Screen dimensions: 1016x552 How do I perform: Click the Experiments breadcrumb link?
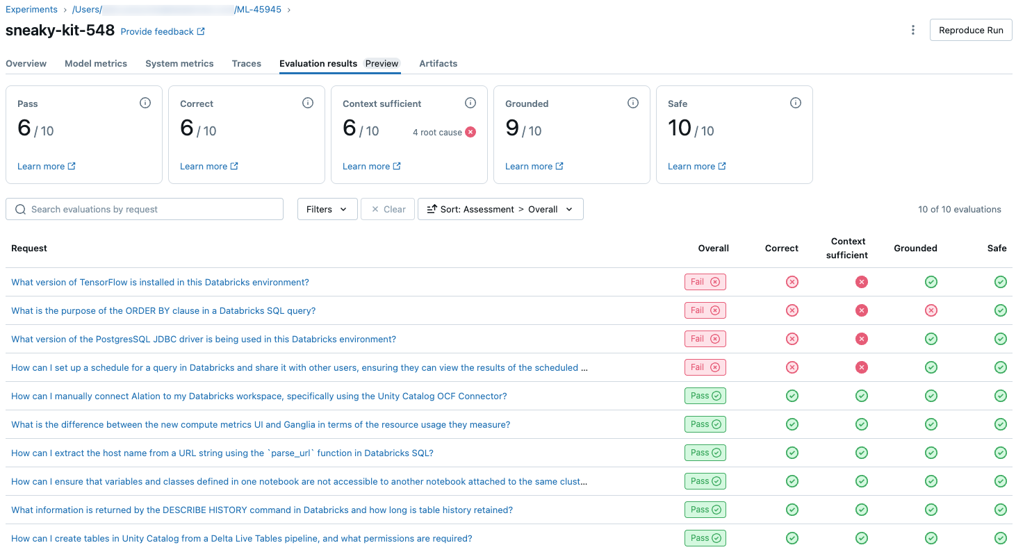[x=31, y=9]
